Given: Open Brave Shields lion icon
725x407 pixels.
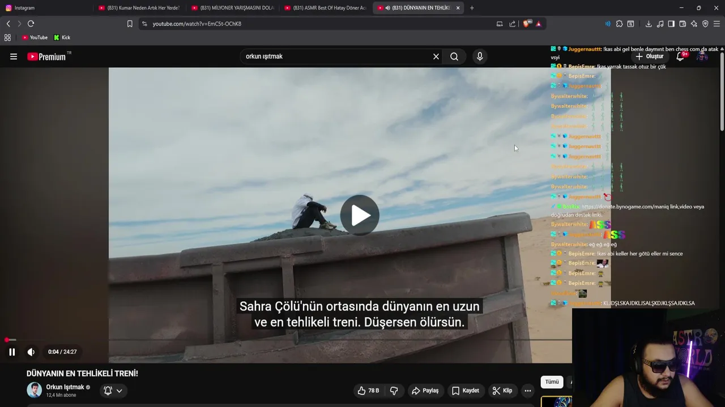Looking at the screenshot, I should [x=527, y=24].
